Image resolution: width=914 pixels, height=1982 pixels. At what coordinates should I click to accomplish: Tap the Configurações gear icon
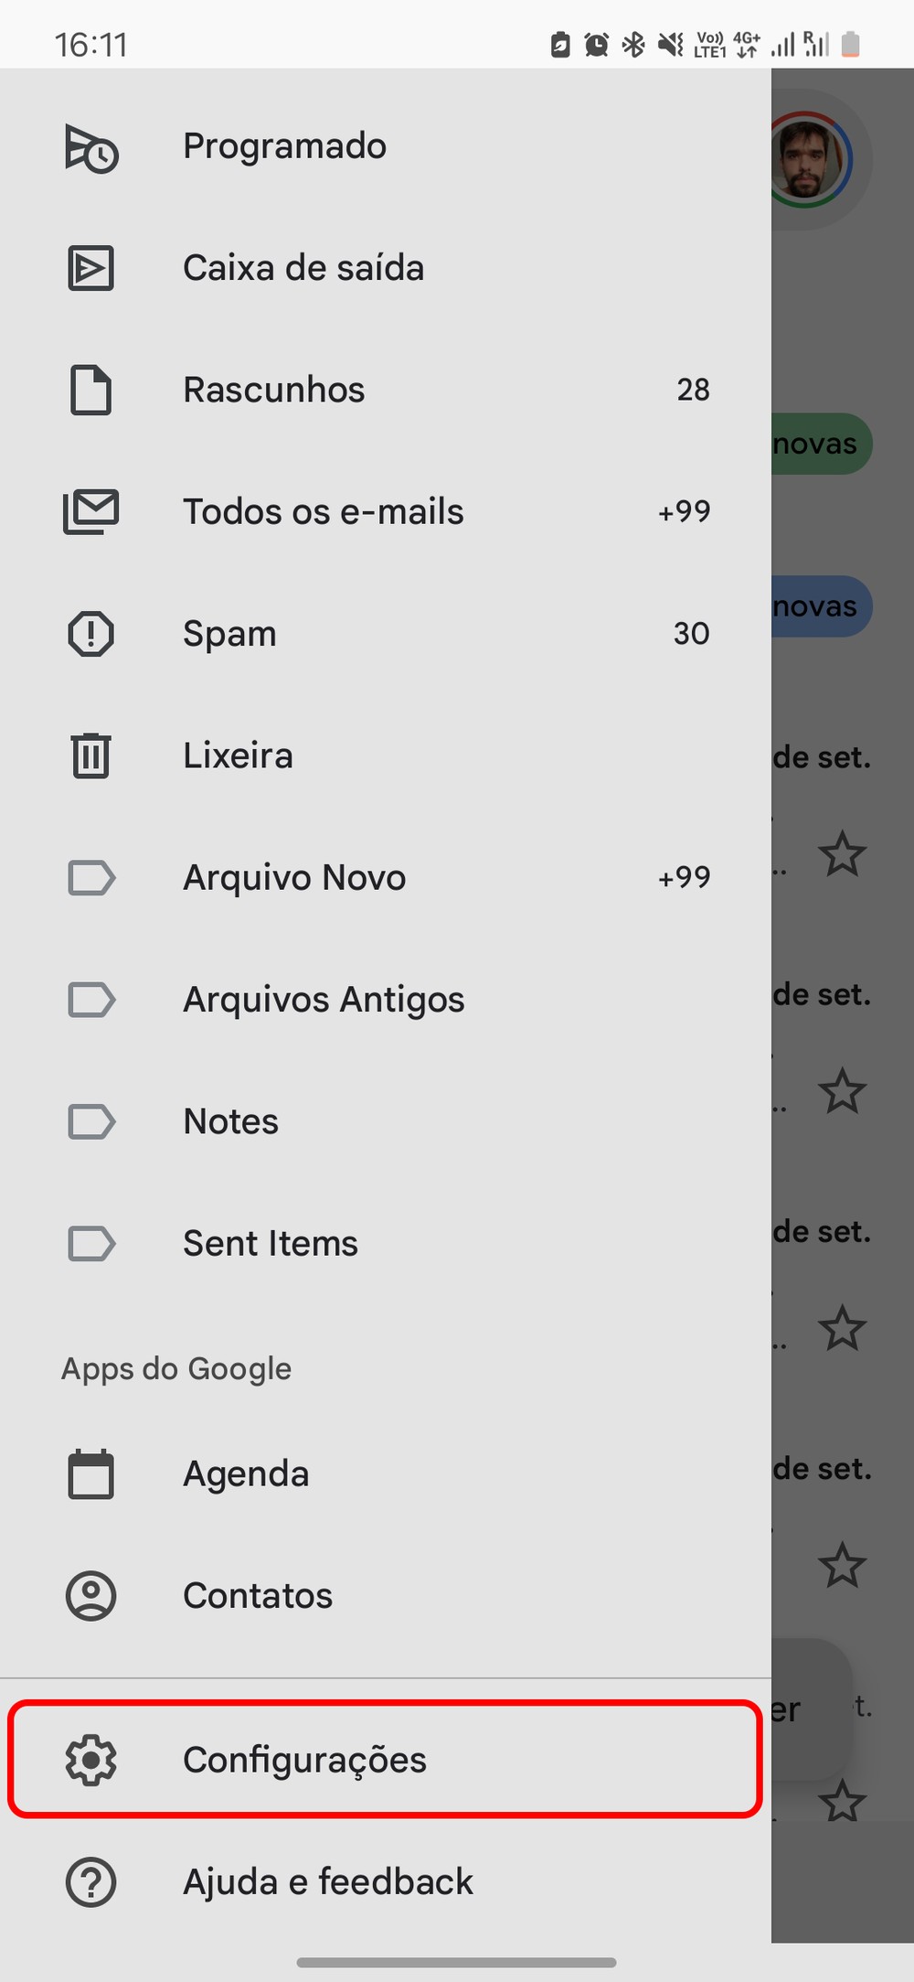click(90, 1759)
